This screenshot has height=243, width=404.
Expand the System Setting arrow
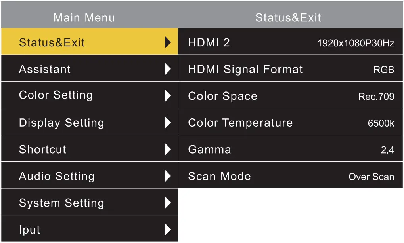click(168, 203)
